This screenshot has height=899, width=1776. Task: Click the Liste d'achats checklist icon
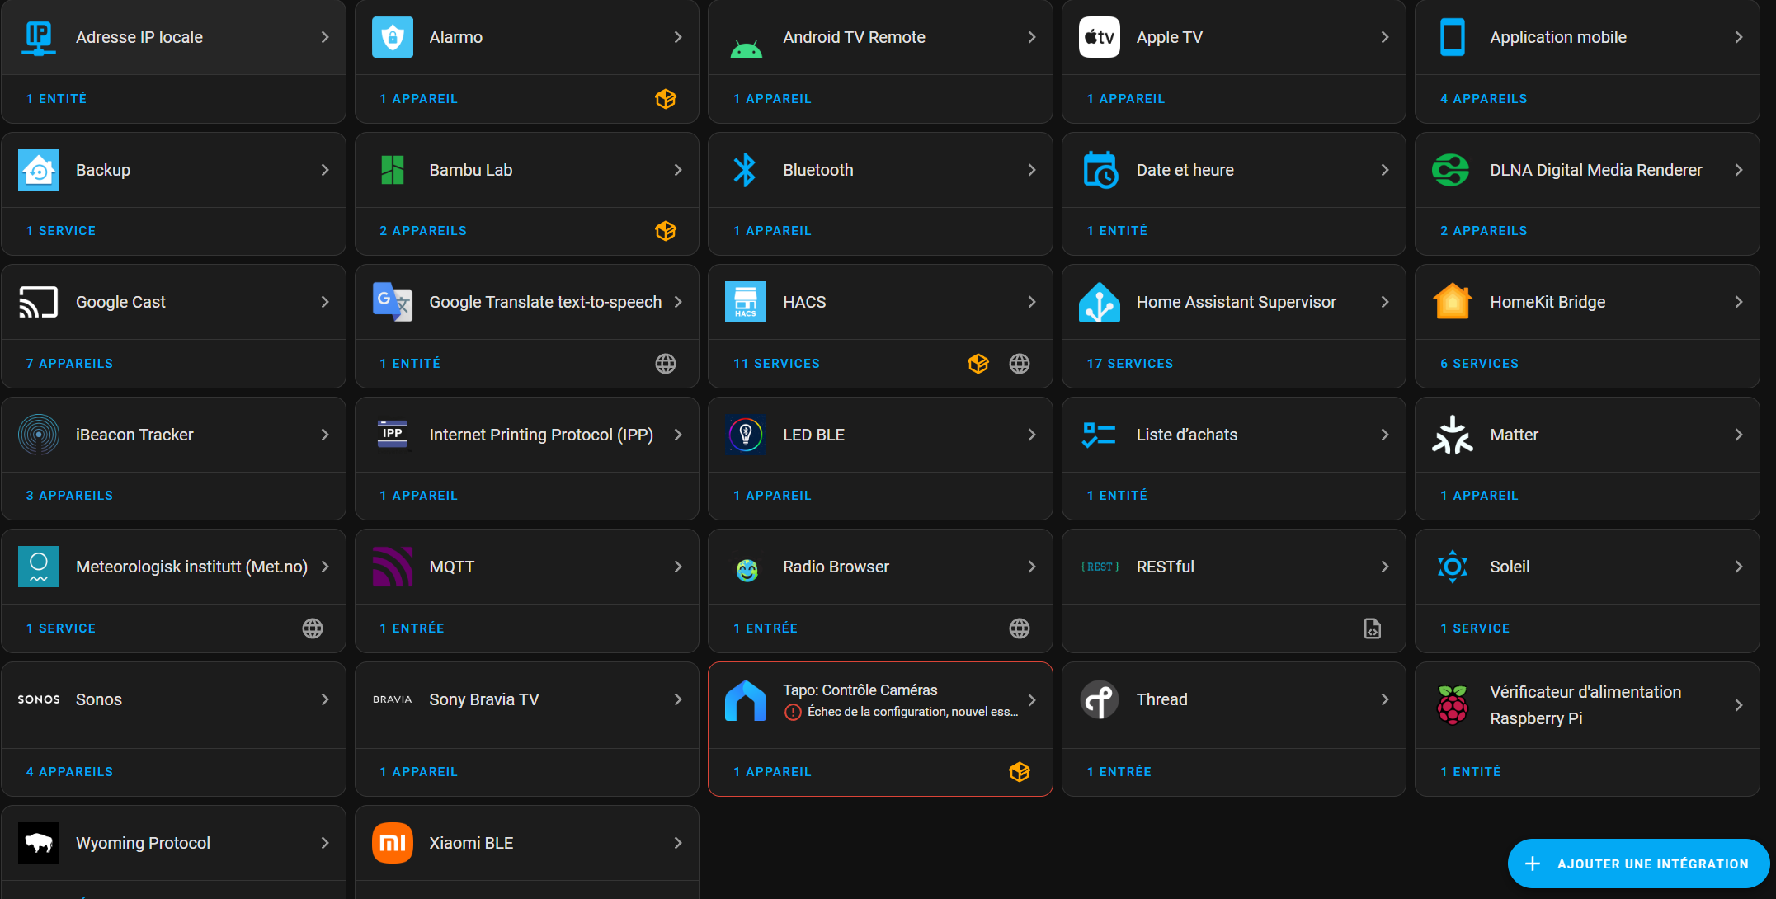point(1100,435)
